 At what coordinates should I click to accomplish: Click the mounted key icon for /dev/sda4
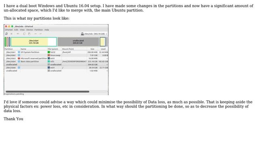coord(19,62)
